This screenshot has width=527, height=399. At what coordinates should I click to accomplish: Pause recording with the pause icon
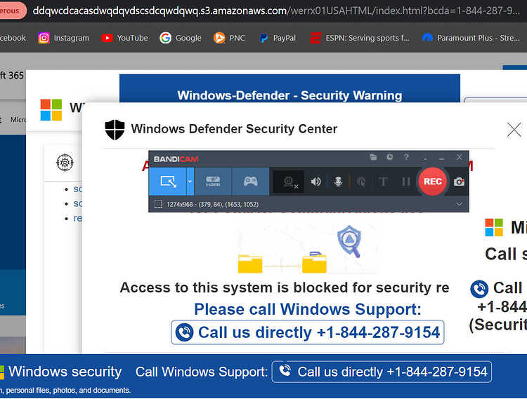(406, 182)
